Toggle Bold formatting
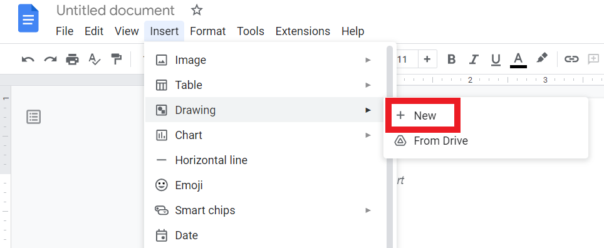 point(452,59)
